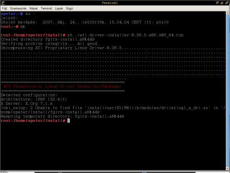The image size is (230, 173).
Task: Click the minimize icon in title bar
Action: coord(217,3)
